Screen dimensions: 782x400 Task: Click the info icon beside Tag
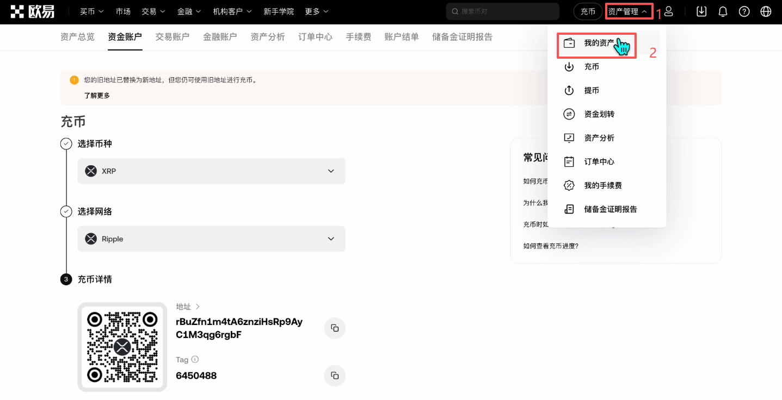click(x=195, y=359)
